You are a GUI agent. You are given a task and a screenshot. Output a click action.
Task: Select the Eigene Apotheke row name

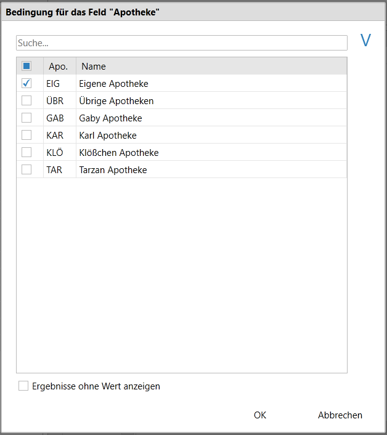click(x=114, y=84)
